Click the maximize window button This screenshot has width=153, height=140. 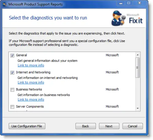pyautogui.click(x=129, y=3)
